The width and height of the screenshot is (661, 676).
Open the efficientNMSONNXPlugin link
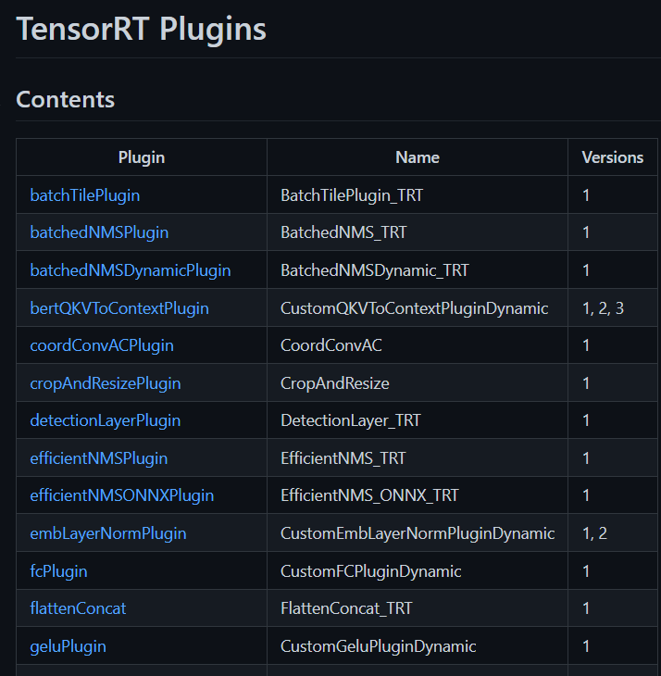click(x=122, y=495)
